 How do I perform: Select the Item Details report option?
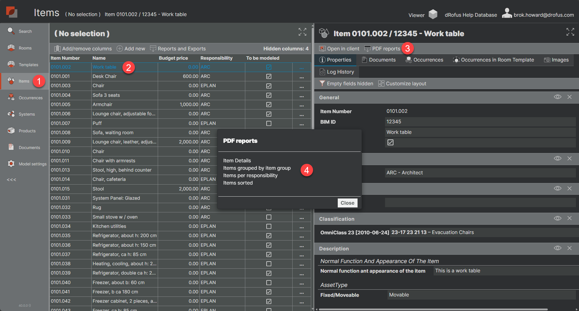[x=237, y=160]
